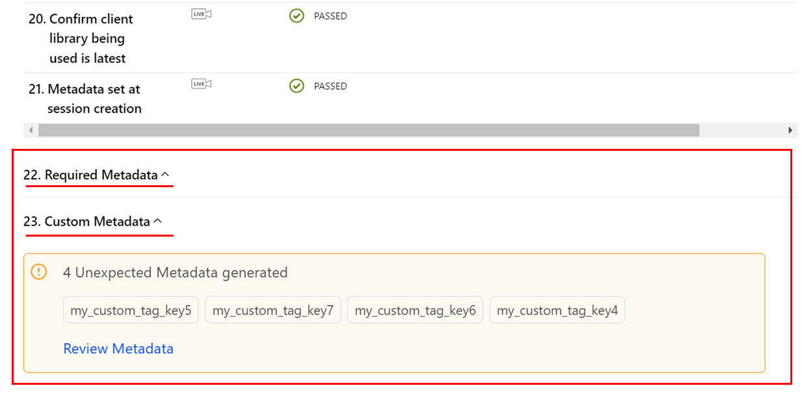804x403 pixels.
Task: Click the LIVE camera icon for test 20
Action: point(201,14)
